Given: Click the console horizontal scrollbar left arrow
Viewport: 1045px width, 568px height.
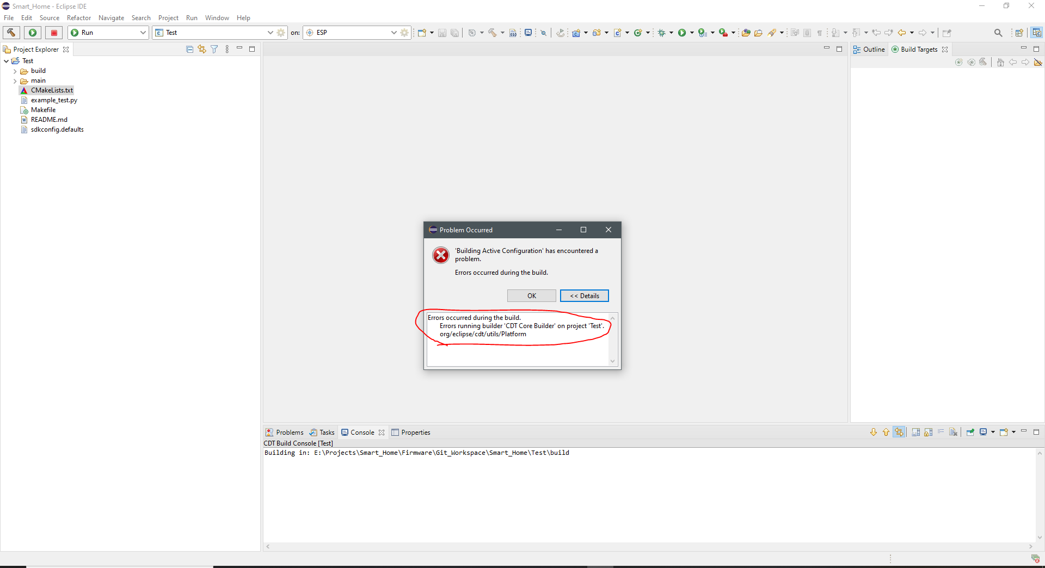Looking at the screenshot, I should (x=268, y=546).
